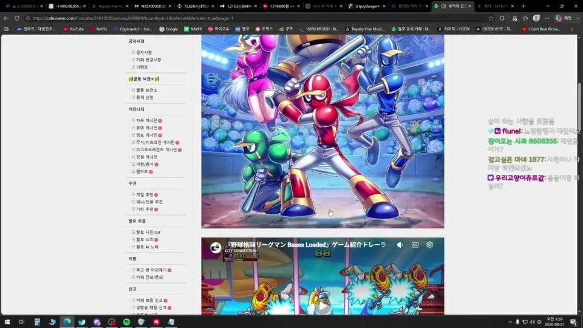The image size is (583, 328).
Task: Open the 게임 추천 board
Action: pos(145,194)
